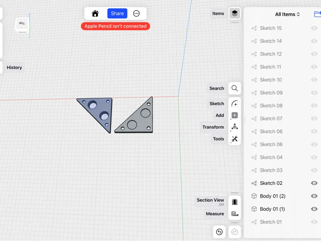Select the Sketch 04 row name
The width and height of the screenshot is (321, 241).
click(x=271, y=157)
